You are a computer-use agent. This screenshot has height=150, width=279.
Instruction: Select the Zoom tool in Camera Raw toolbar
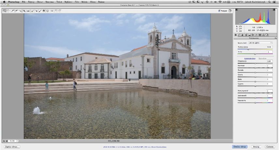tap(5, 11)
